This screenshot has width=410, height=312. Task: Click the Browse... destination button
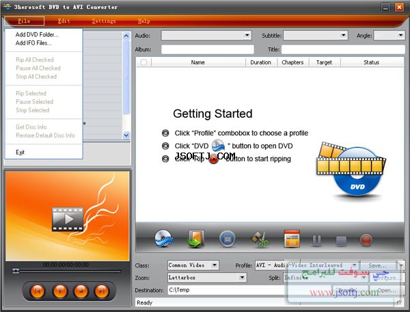349,290
